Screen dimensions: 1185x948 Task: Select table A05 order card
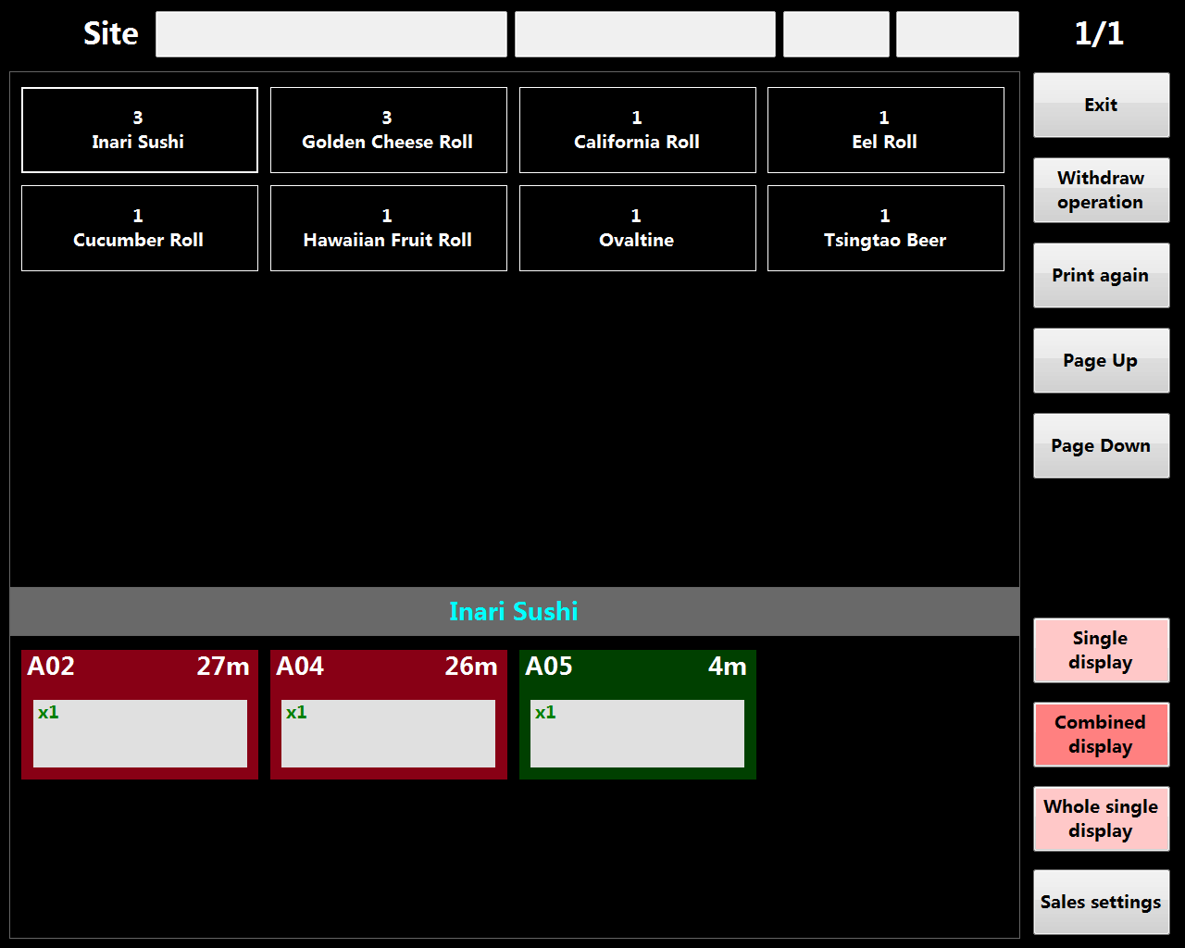point(638,715)
